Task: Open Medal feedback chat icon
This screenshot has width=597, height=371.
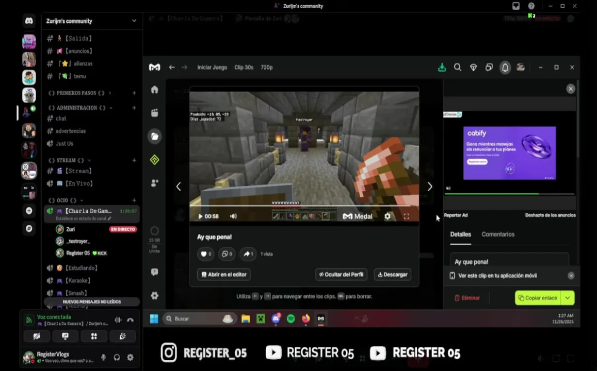Action: click(x=154, y=272)
